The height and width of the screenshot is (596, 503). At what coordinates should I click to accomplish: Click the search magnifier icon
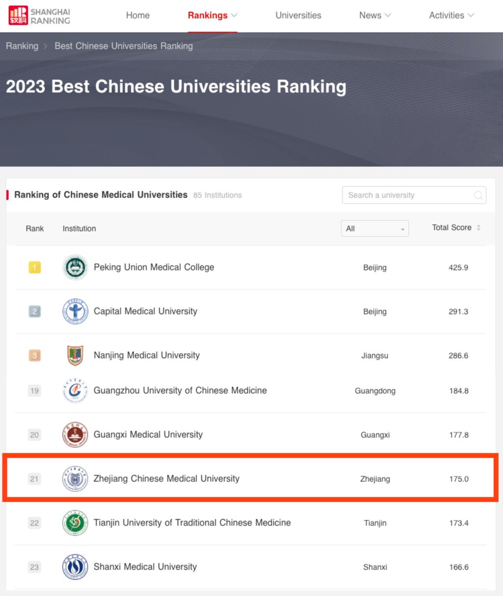[478, 196]
